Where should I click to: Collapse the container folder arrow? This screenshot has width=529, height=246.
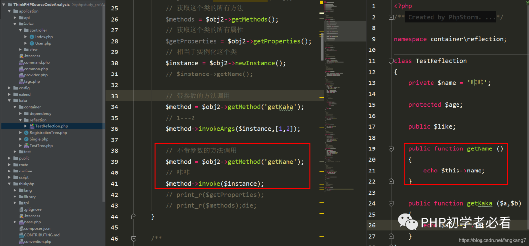pyautogui.click(x=15, y=107)
